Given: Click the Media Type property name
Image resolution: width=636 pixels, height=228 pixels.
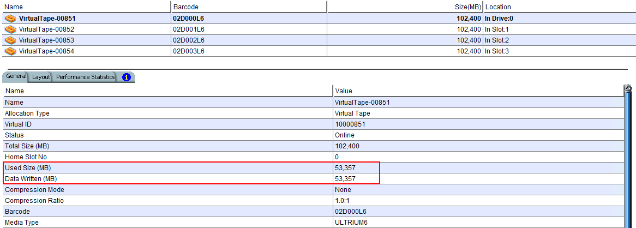Looking at the screenshot, I should click(21, 223).
